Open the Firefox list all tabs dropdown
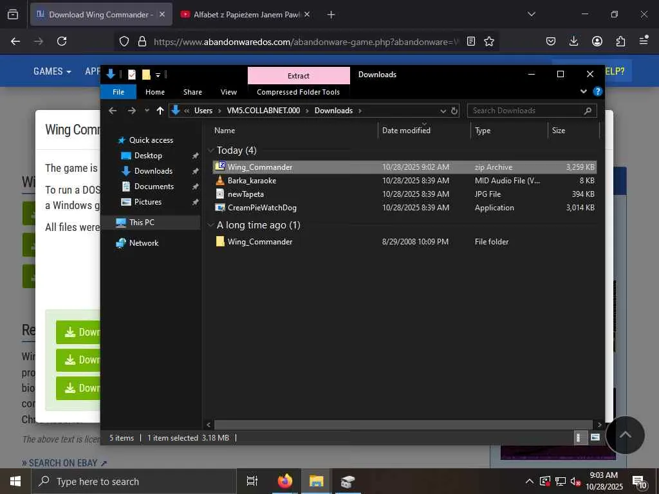 (531, 14)
